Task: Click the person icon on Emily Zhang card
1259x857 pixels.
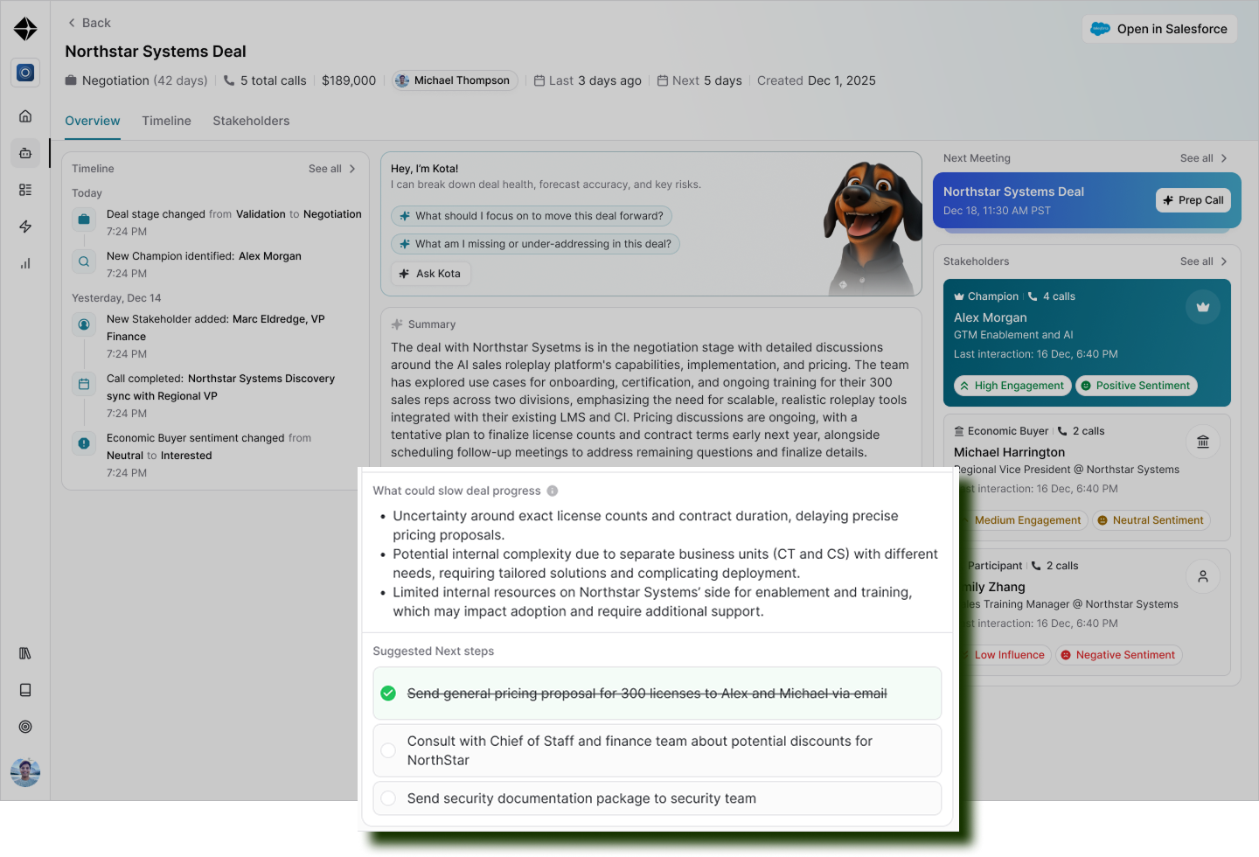Action: click(x=1203, y=576)
